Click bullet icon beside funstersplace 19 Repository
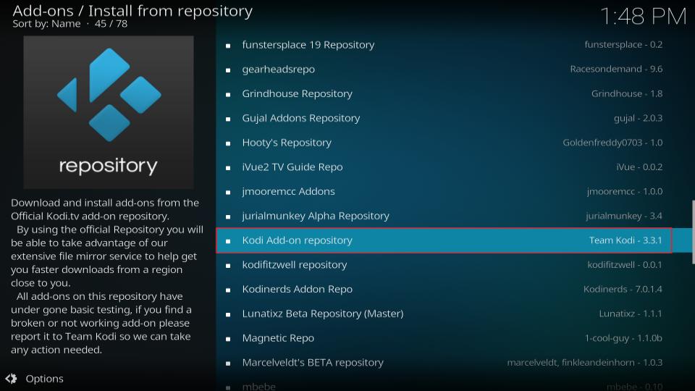 [x=228, y=46]
